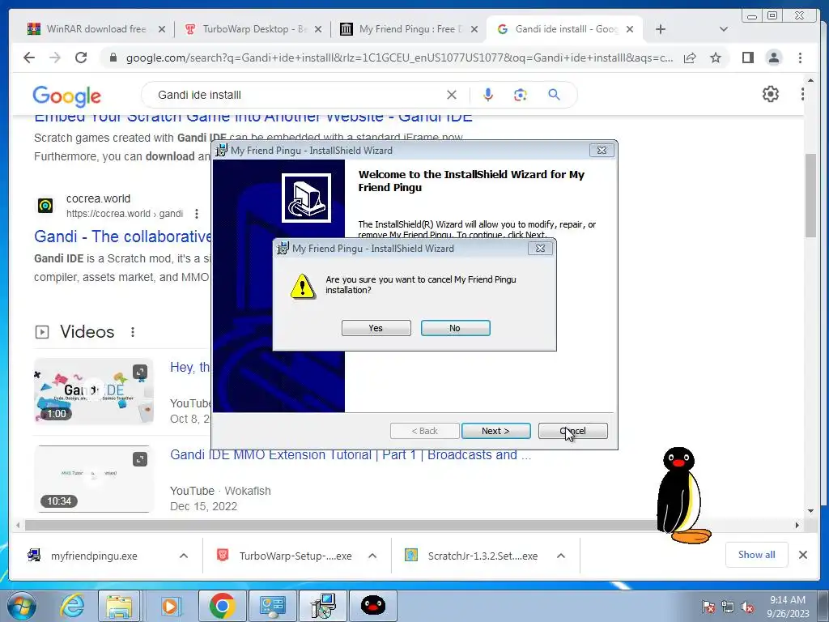Viewport: 829px width, 622px height.
Task: Click the horizontal page scrollbar
Action: pos(341,525)
